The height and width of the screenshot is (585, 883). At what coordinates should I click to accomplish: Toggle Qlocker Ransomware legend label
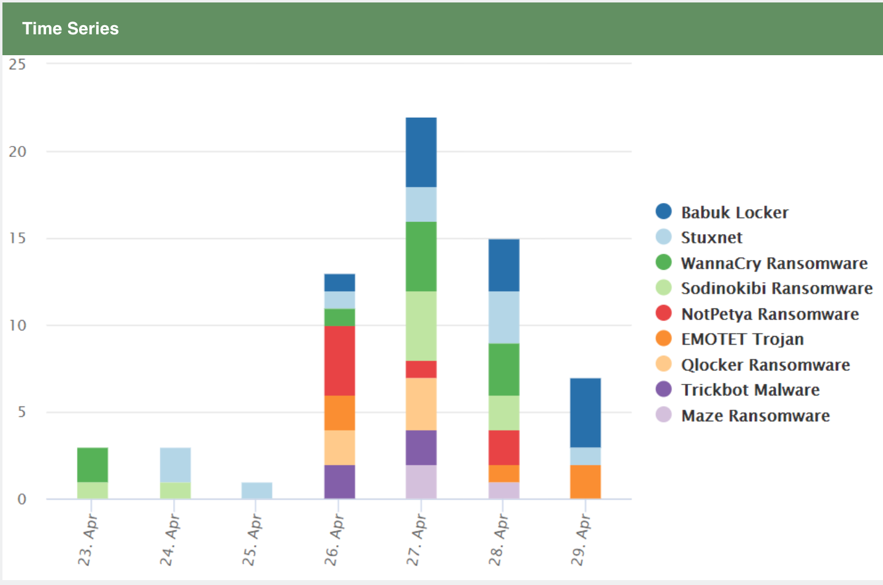[765, 365]
